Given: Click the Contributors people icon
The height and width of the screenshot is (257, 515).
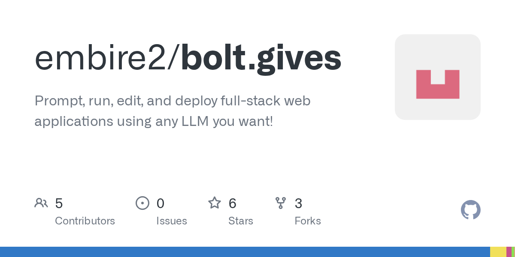Looking at the screenshot, I should (41, 203).
